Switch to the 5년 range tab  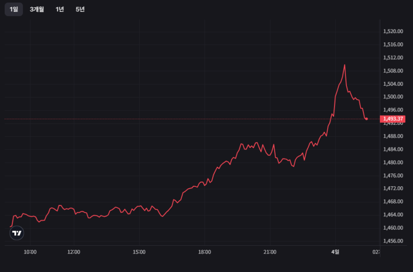tap(80, 9)
